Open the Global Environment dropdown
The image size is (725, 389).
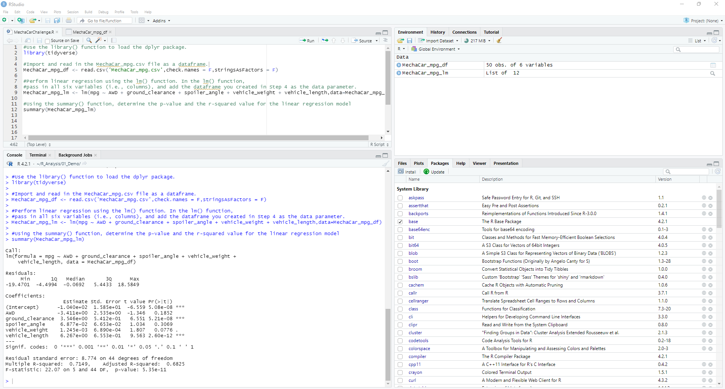tap(435, 49)
